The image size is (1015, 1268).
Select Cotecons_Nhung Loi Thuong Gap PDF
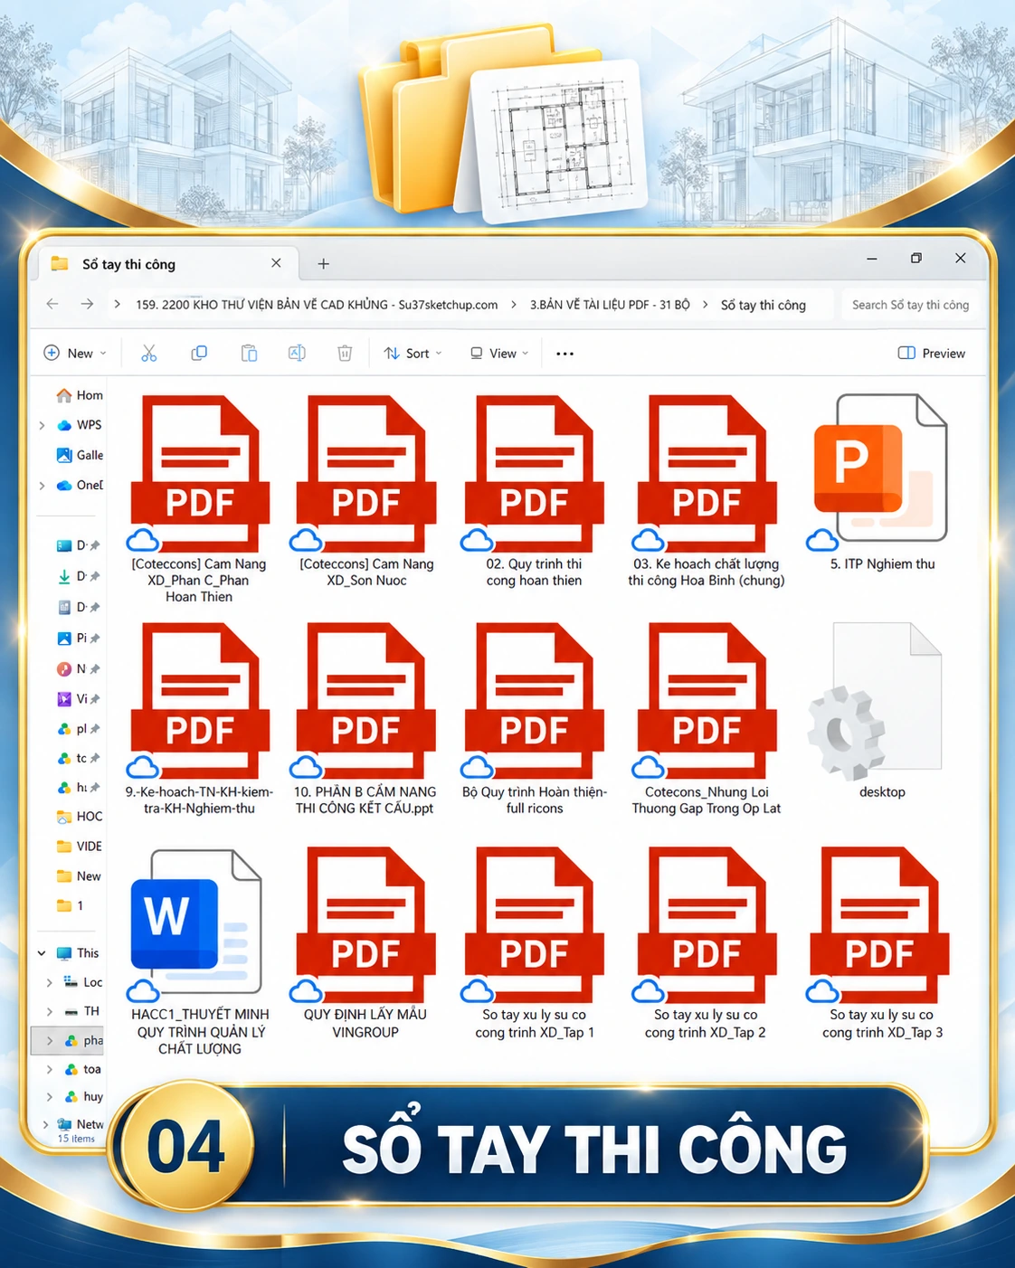707,719
